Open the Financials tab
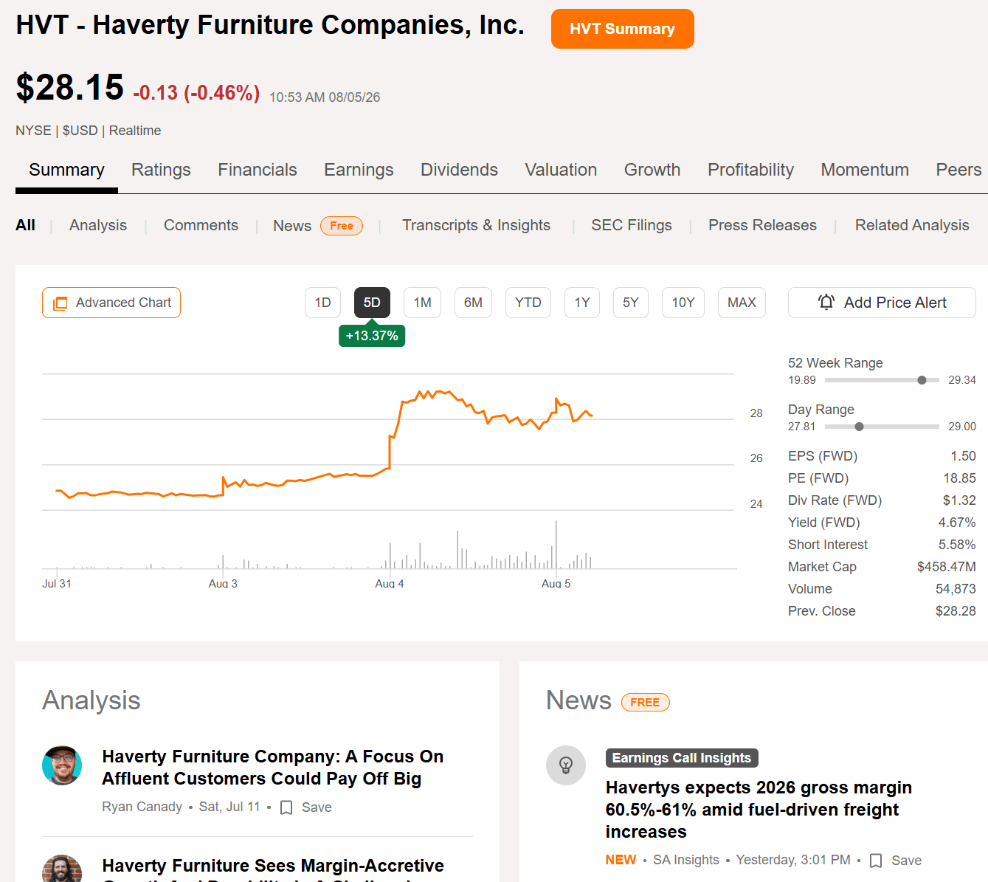 [x=258, y=170]
